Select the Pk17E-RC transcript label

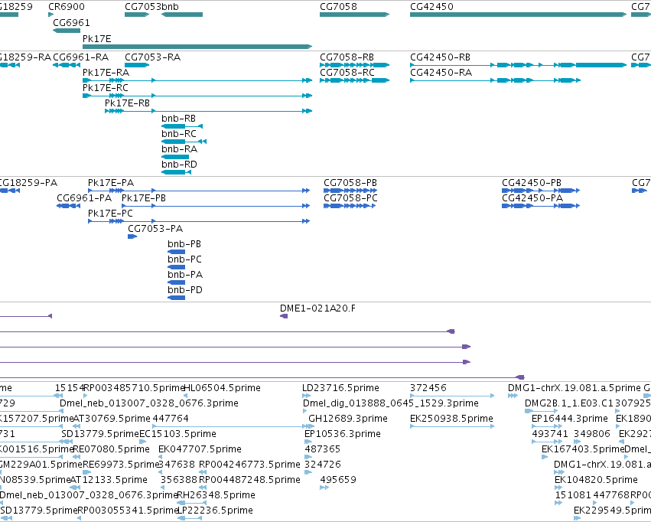click(106, 88)
